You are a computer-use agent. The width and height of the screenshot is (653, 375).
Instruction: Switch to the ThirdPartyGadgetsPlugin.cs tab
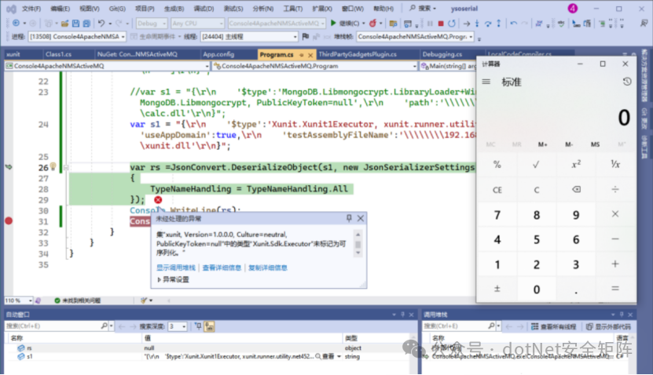coord(358,54)
